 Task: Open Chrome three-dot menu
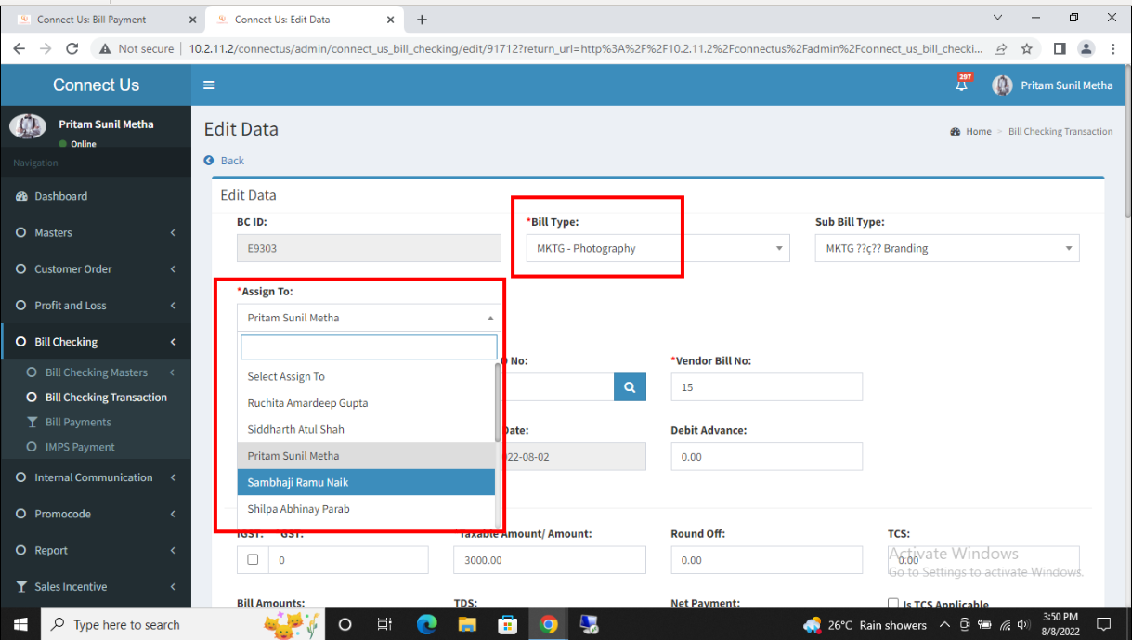[x=1112, y=48]
